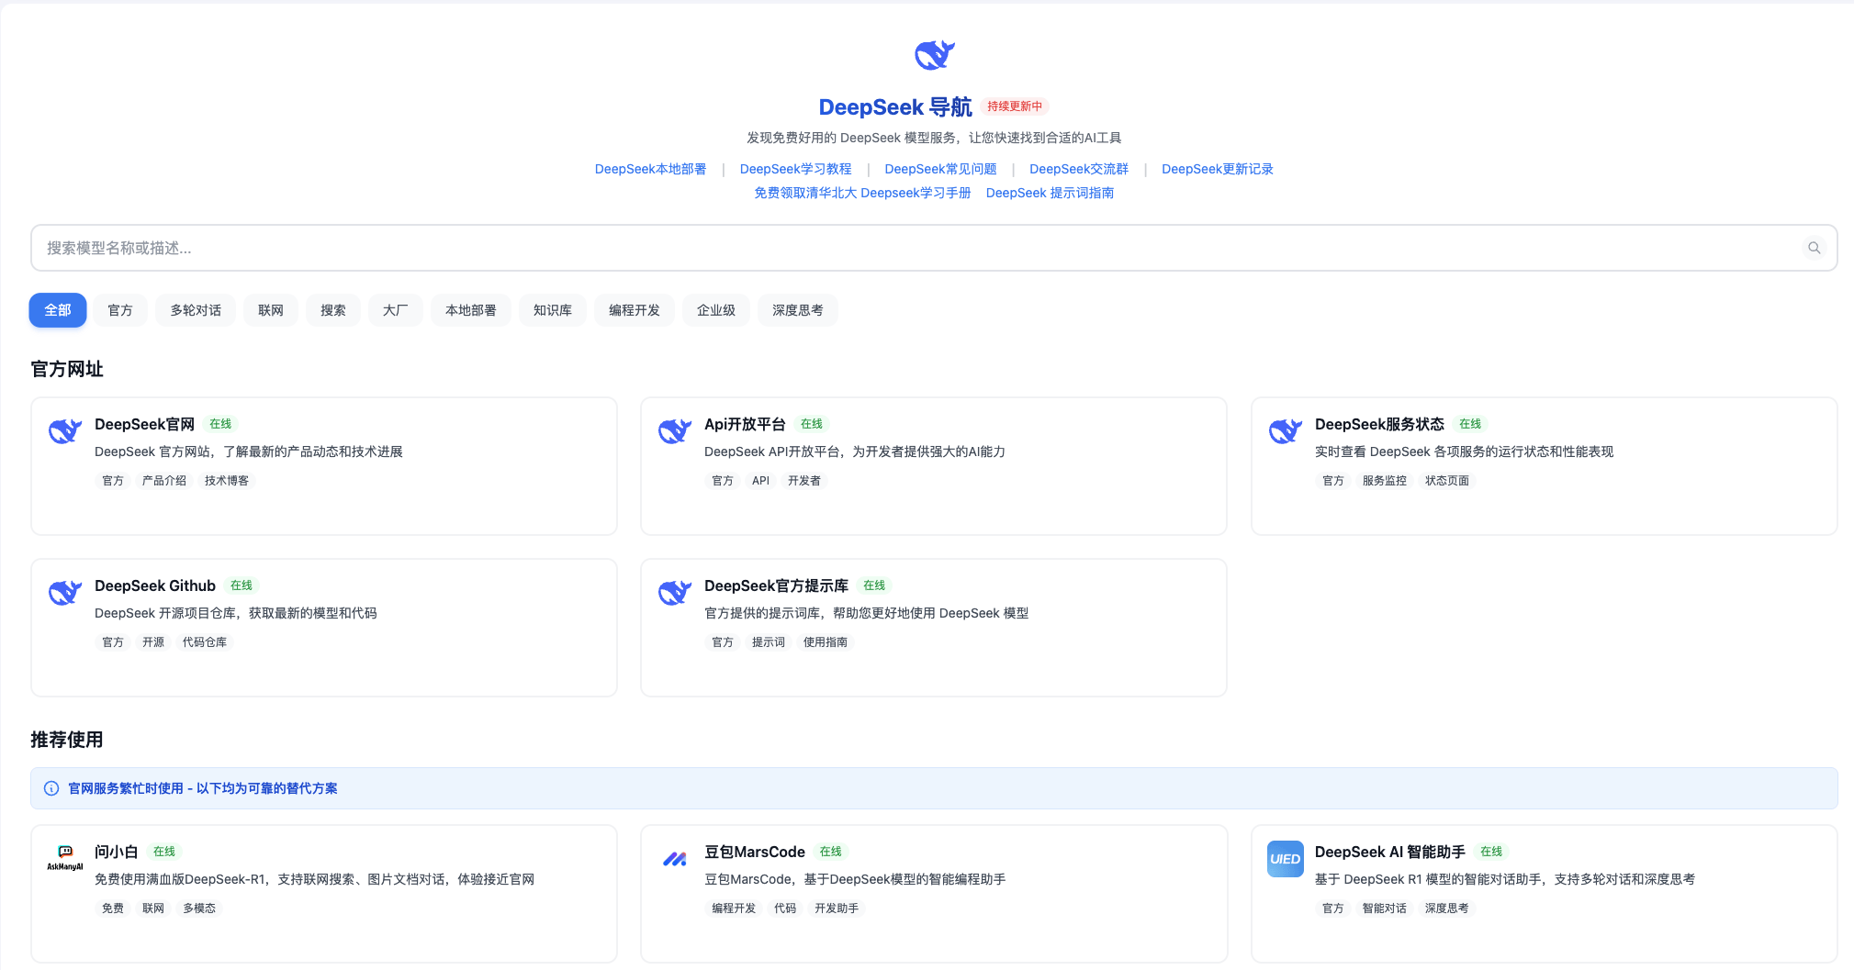Open the DeepSeek官方提示库 card title
The height and width of the screenshot is (970, 1854).
click(776, 585)
